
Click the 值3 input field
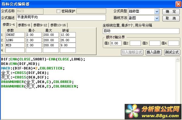(x=155, y=43)
